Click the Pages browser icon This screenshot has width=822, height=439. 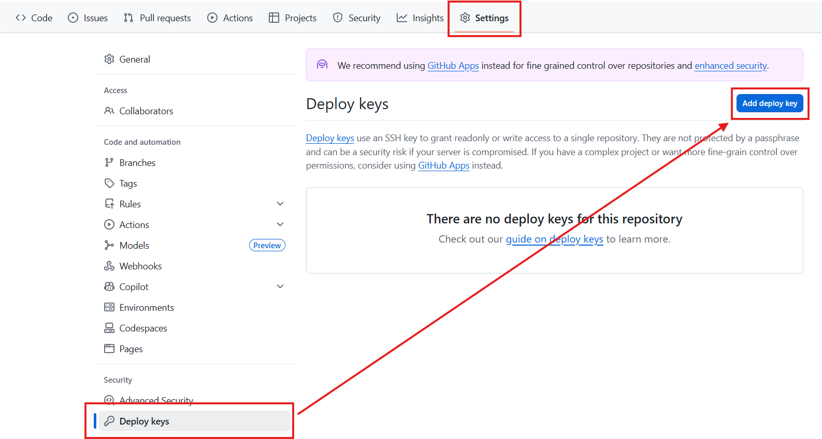[x=109, y=349]
